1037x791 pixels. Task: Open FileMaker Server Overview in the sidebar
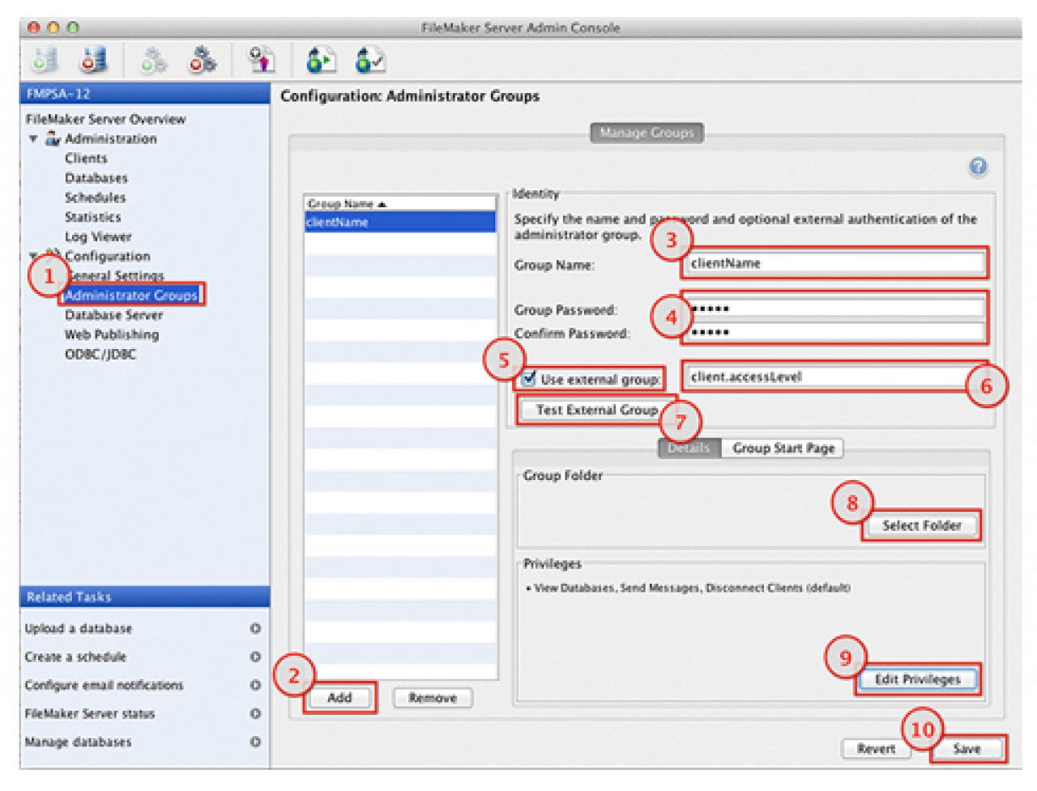[x=105, y=119]
